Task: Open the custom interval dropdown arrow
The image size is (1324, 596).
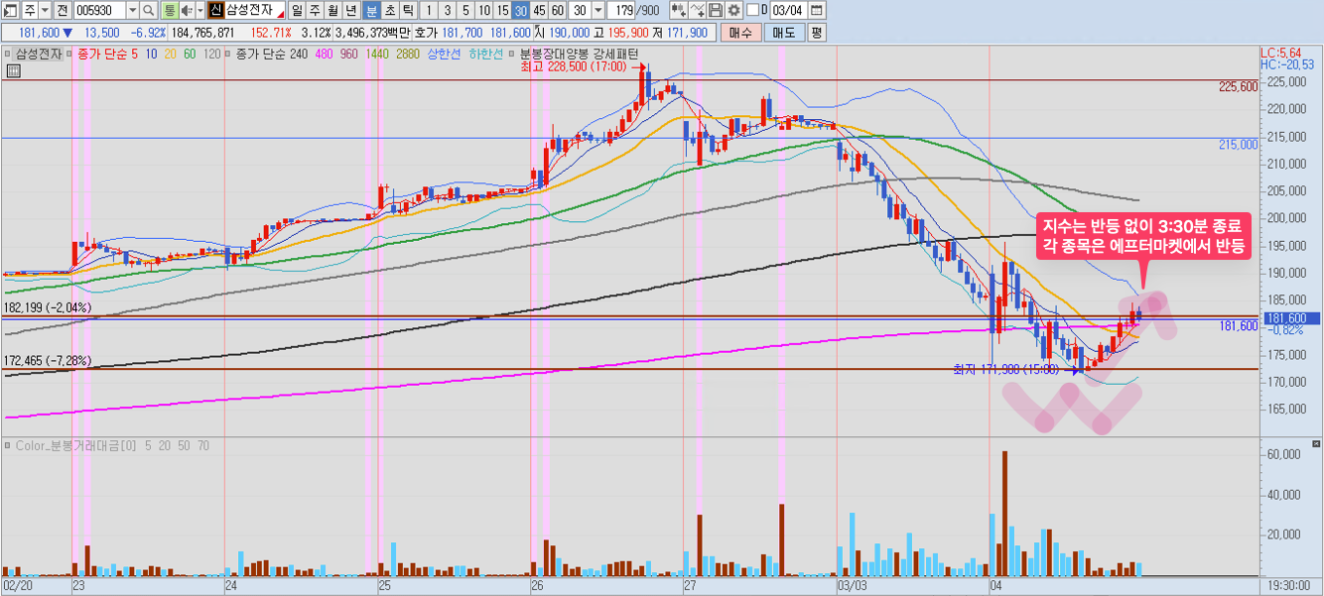Action: (x=598, y=10)
